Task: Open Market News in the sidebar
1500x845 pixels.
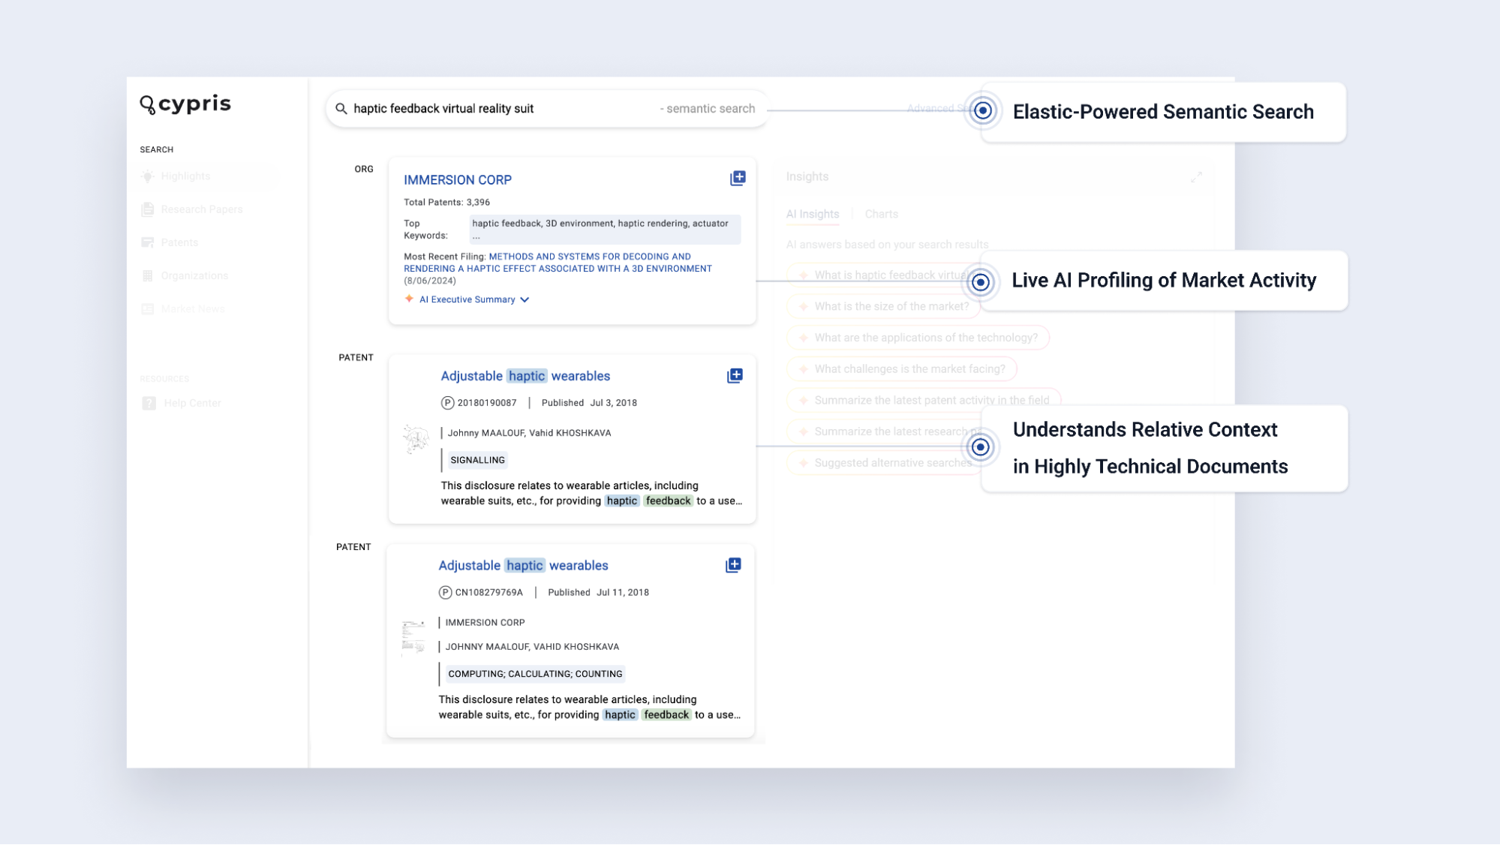Action: coord(193,308)
